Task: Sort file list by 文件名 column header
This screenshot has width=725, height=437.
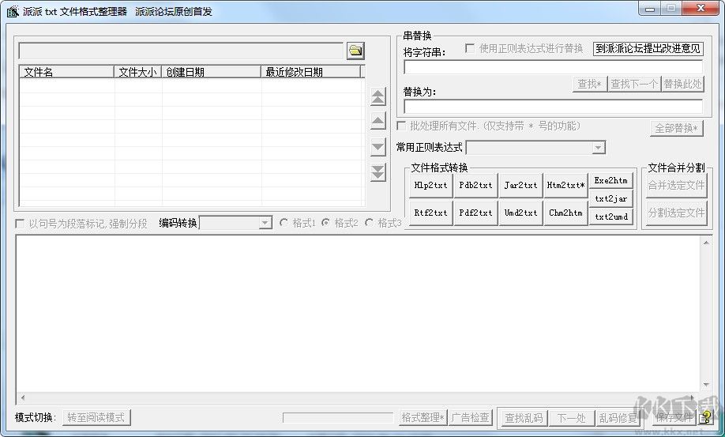Action: click(66, 72)
